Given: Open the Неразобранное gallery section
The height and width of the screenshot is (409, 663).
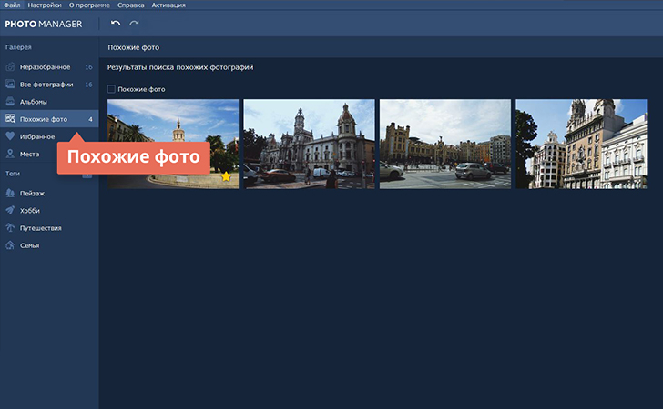Looking at the screenshot, I should pos(45,67).
